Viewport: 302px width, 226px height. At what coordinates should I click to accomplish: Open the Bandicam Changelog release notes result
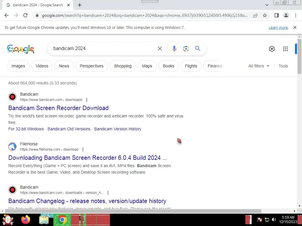pyautogui.click(x=87, y=201)
